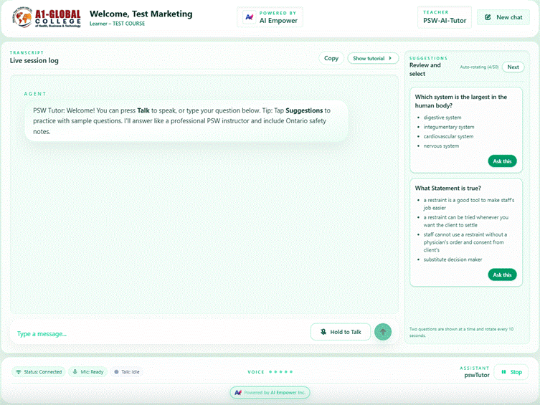Click the PSW-AI-Tutor teacher box
The image size is (540, 405).
444,17
